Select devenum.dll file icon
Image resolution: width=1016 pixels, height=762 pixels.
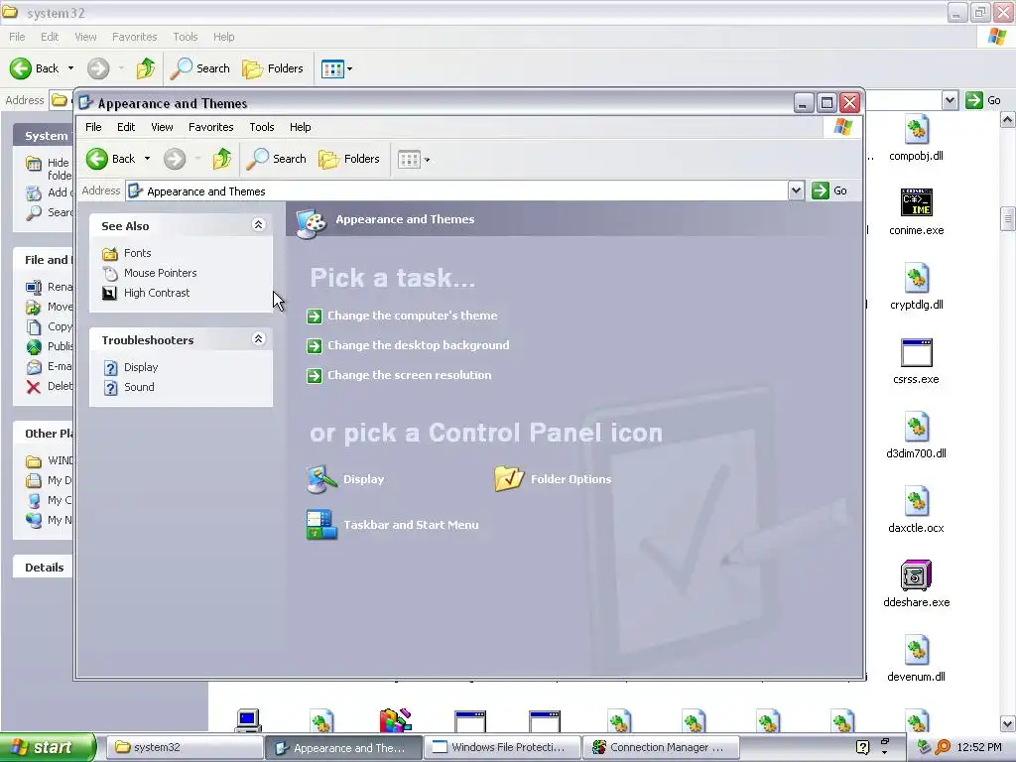coord(916,651)
